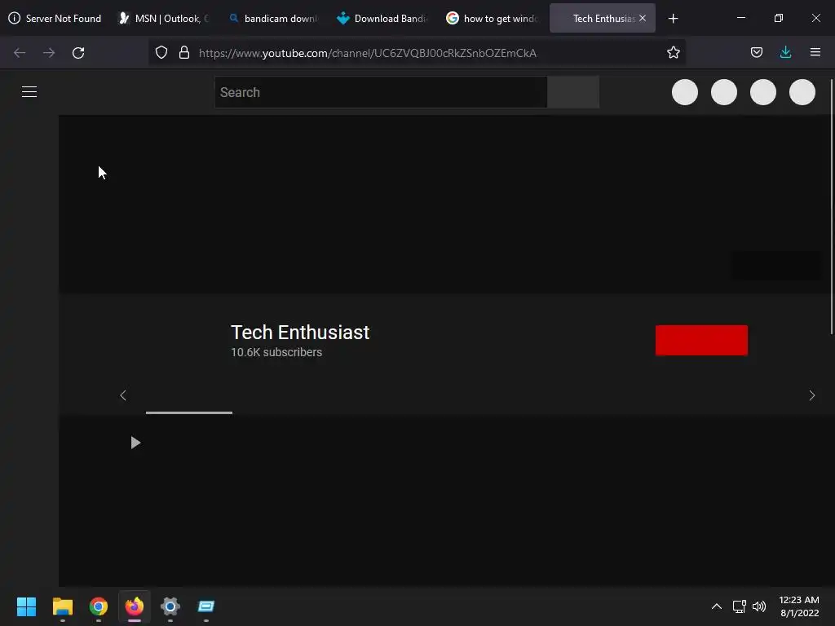Reload the current page
Viewport: 835px width, 626px height.
(78, 53)
